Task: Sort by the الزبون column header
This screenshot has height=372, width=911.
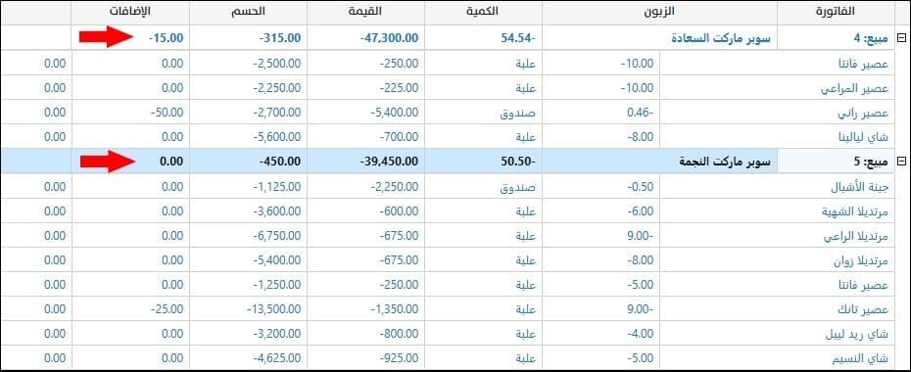Action: 659,12
